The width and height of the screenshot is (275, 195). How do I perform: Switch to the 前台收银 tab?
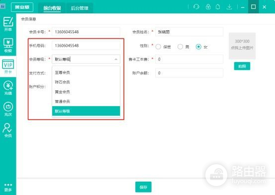[52, 8]
